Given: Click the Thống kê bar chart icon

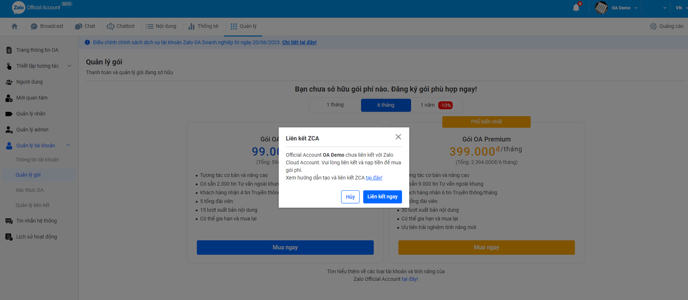Looking at the screenshot, I should 192,26.
